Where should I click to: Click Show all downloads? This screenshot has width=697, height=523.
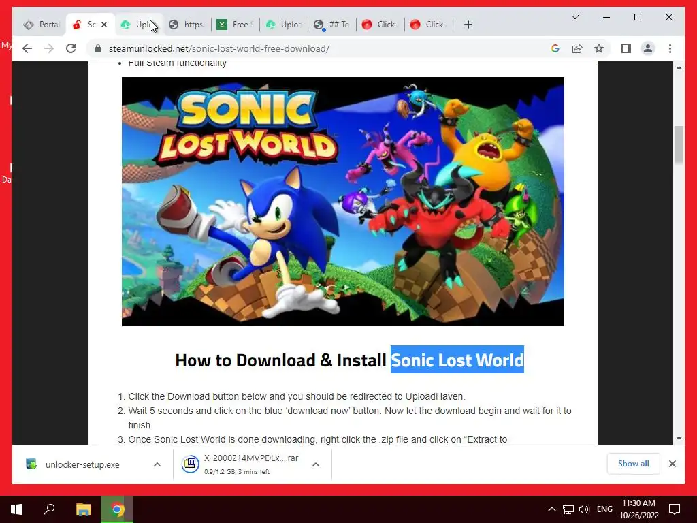click(x=633, y=463)
